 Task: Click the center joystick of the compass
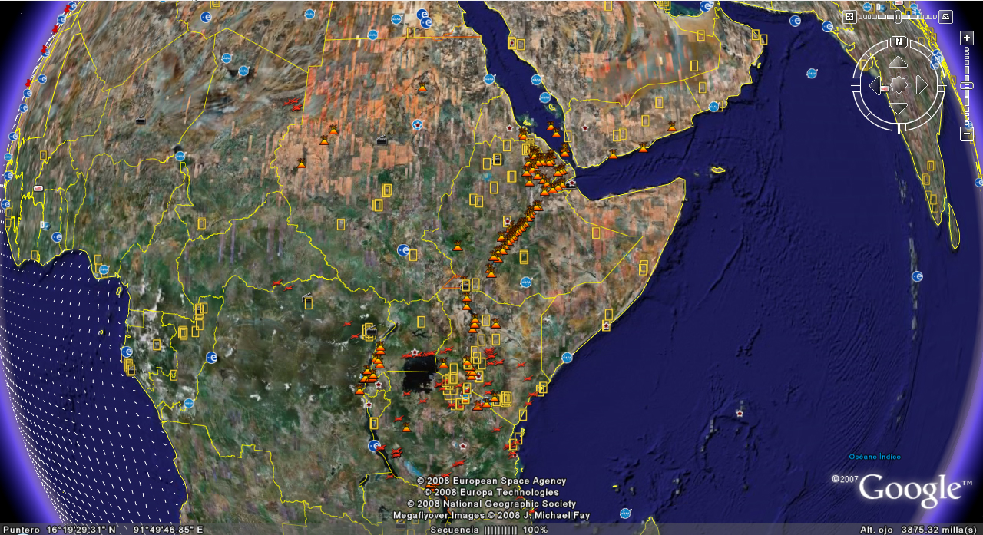tap(899, 84)
